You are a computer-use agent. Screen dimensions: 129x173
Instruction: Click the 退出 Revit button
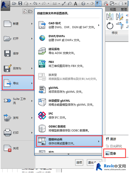point(94,163)
